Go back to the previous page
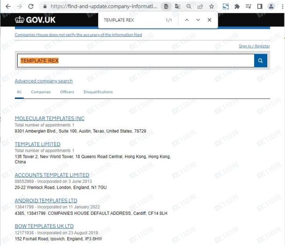The width and height of the screenshot is (285, 246). click(x=8, y=7)
